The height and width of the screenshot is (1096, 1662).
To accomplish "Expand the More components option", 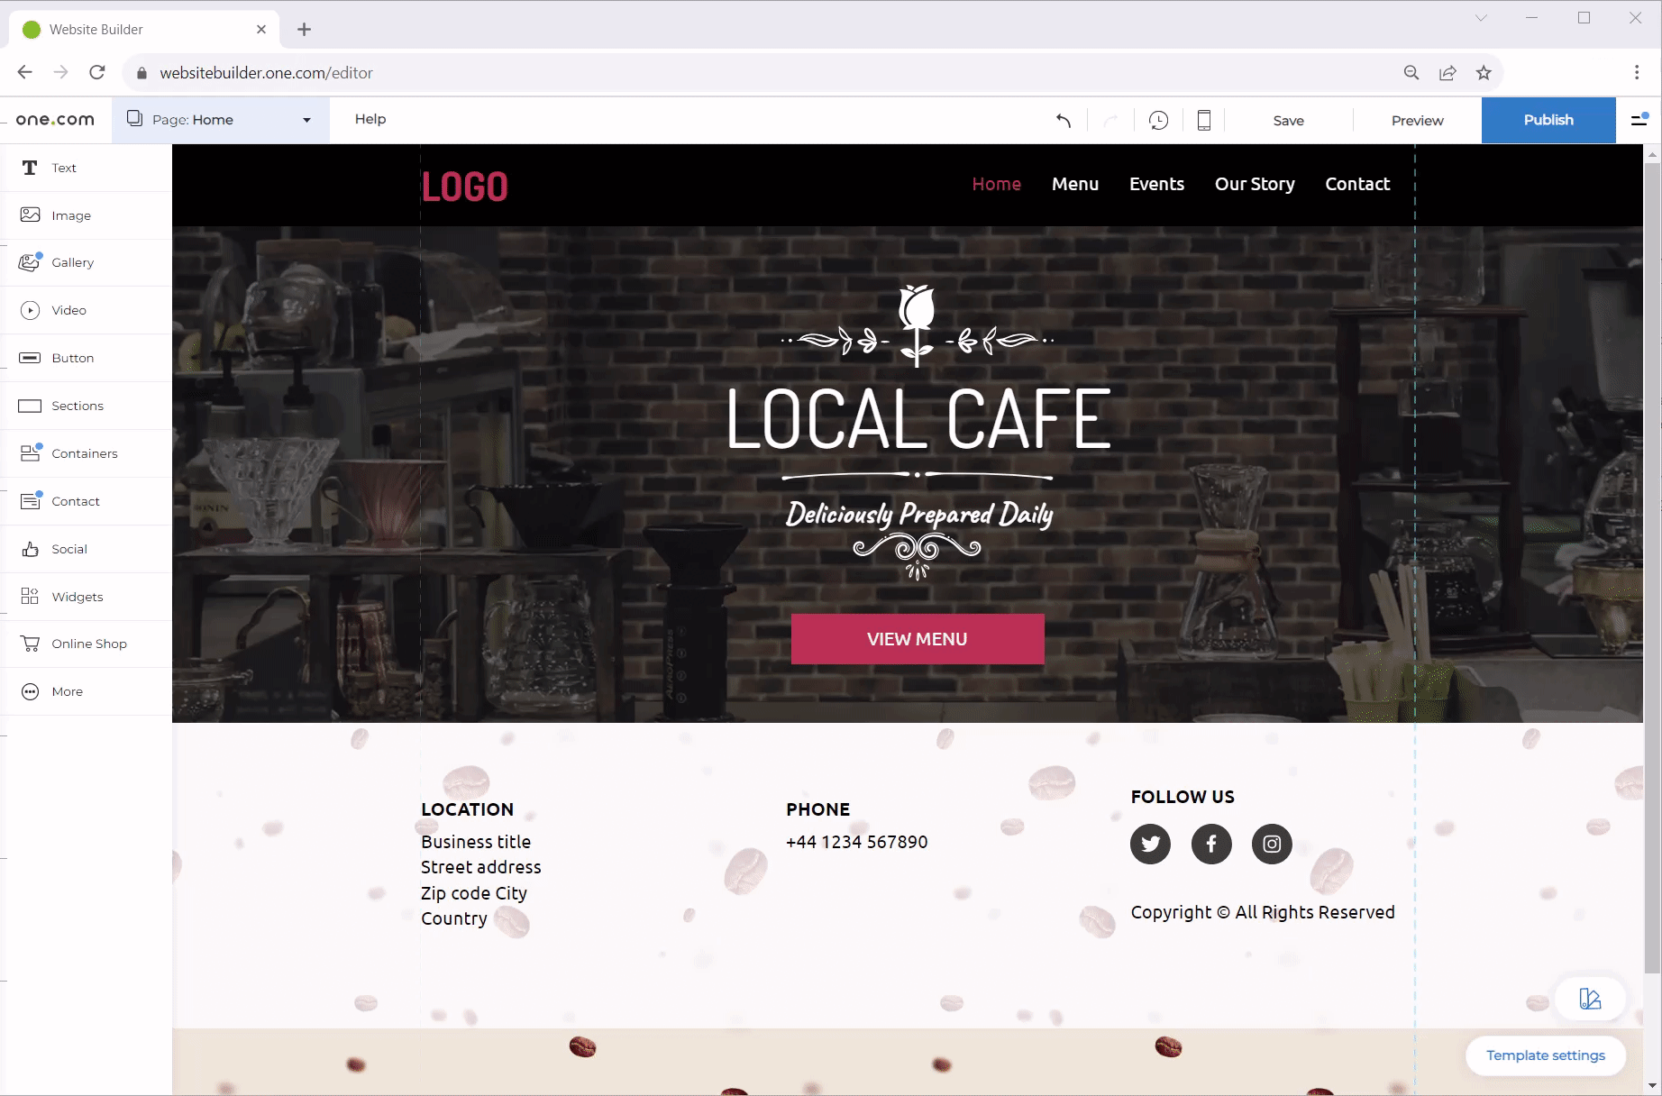I will tap(67, 691).
